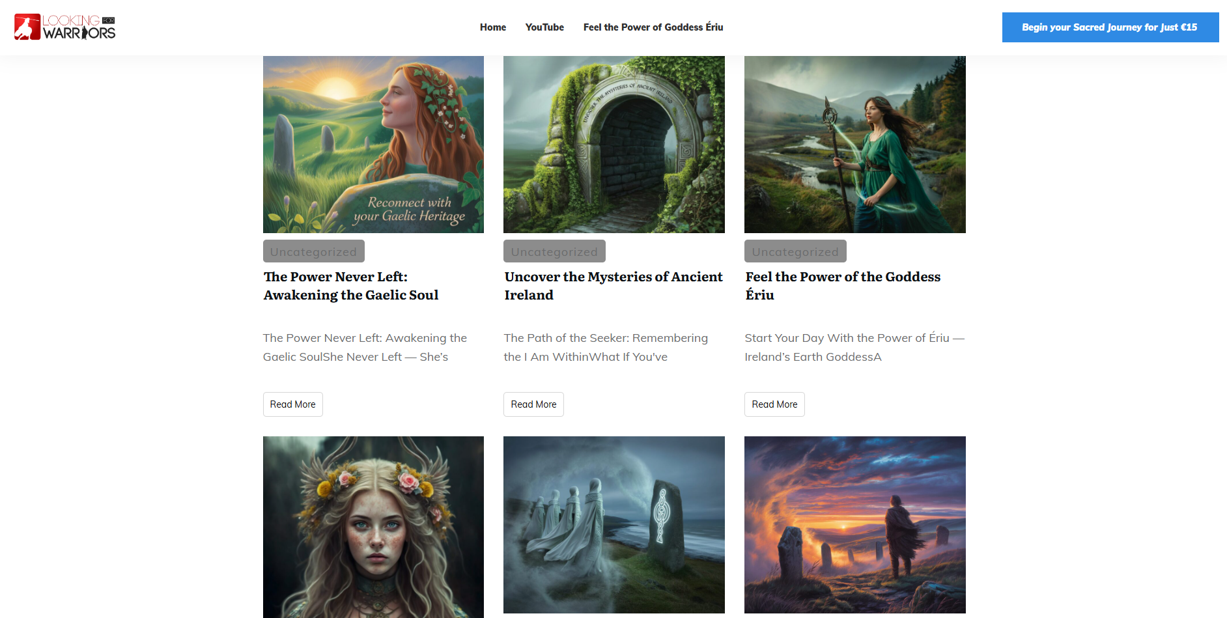Open Feel the Power of the Goddess Ériu
1227x618 pixels.
[842, 285]
